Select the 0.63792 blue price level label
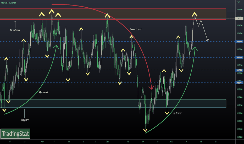This screenshot has width=244, height=144. pyautogui.click(x=240, y=42)
